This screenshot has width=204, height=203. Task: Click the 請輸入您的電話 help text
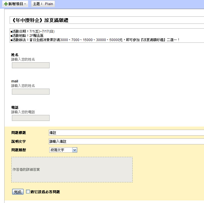point(23,112)
